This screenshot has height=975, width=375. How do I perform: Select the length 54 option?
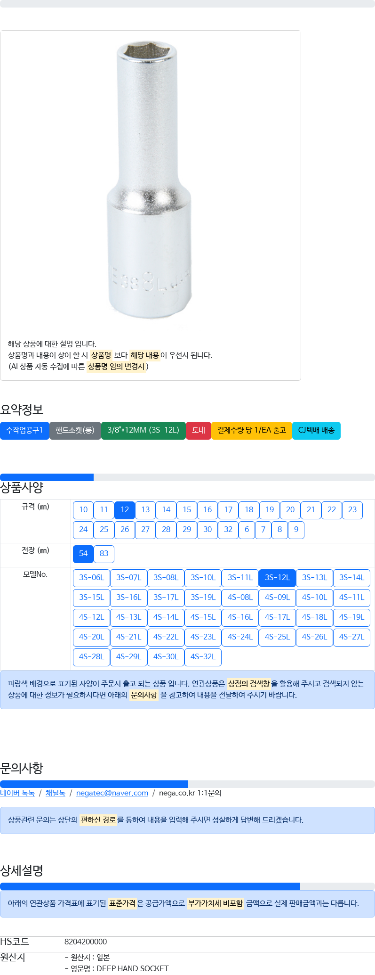pos(83,554)
